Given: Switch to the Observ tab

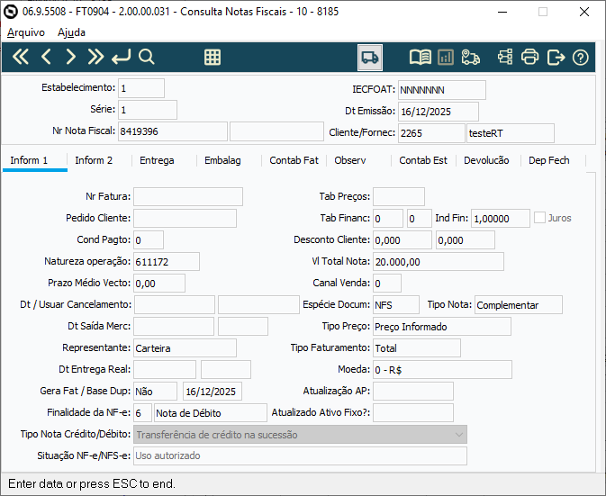Looking at the screenshot, I should [349, 160].
